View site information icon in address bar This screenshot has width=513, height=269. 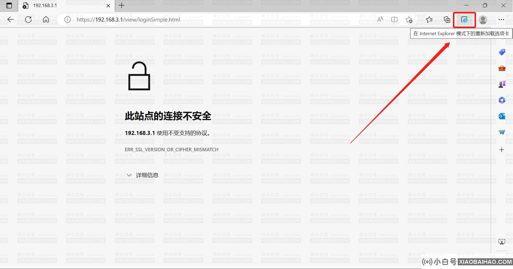[x=67, y=20]
